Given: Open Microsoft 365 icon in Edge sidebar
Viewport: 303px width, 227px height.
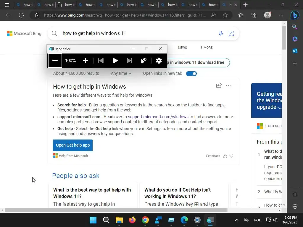Looking at the screenshot, I should tap(295, 39).
